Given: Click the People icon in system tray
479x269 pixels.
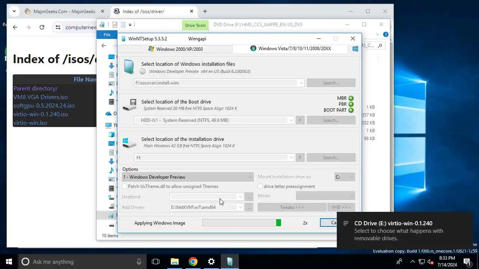Looking at the screenshot, I should [x=400, y=262].
